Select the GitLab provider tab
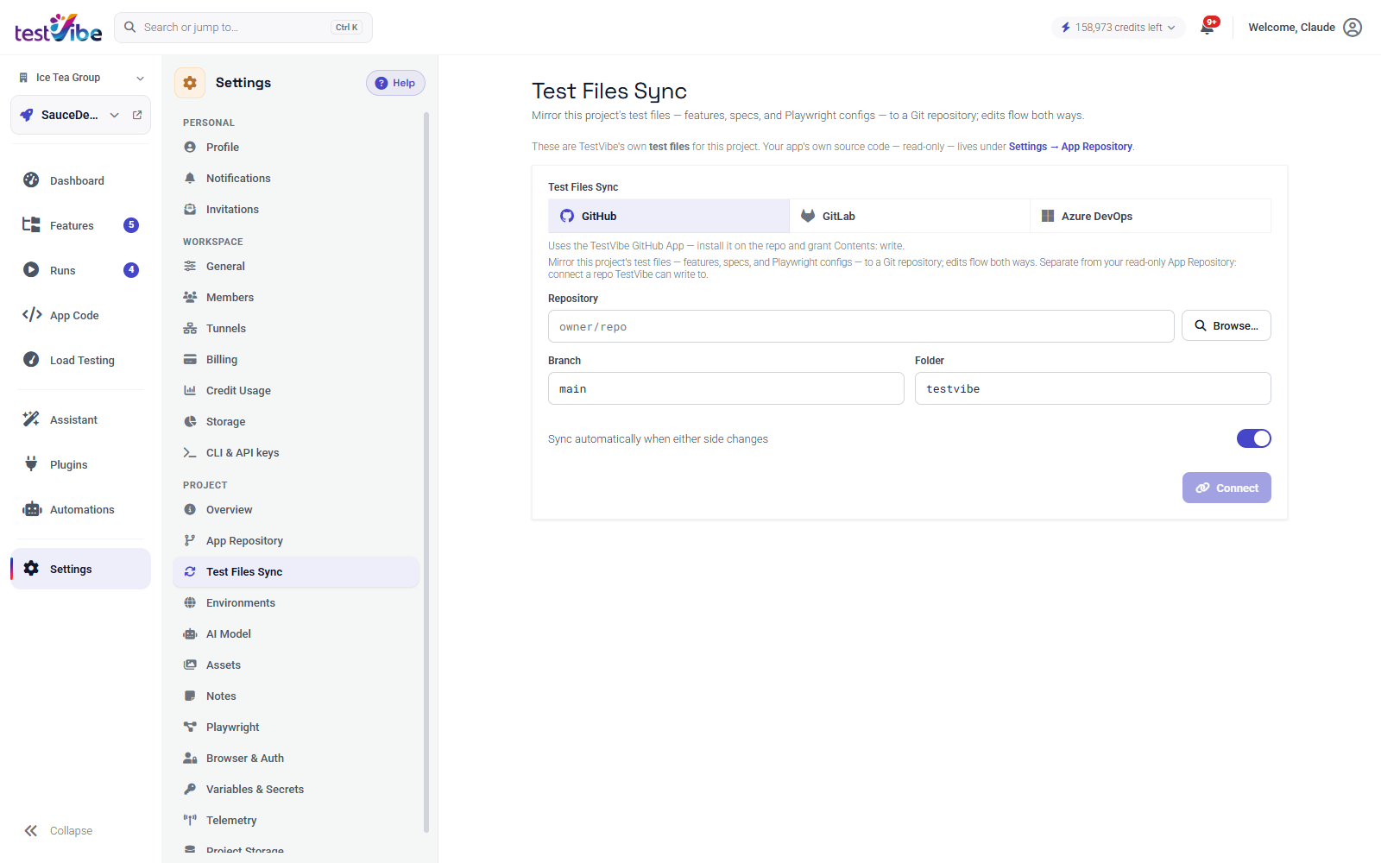The height and width of the screenshot is (863, 1381). pos(910,216)
